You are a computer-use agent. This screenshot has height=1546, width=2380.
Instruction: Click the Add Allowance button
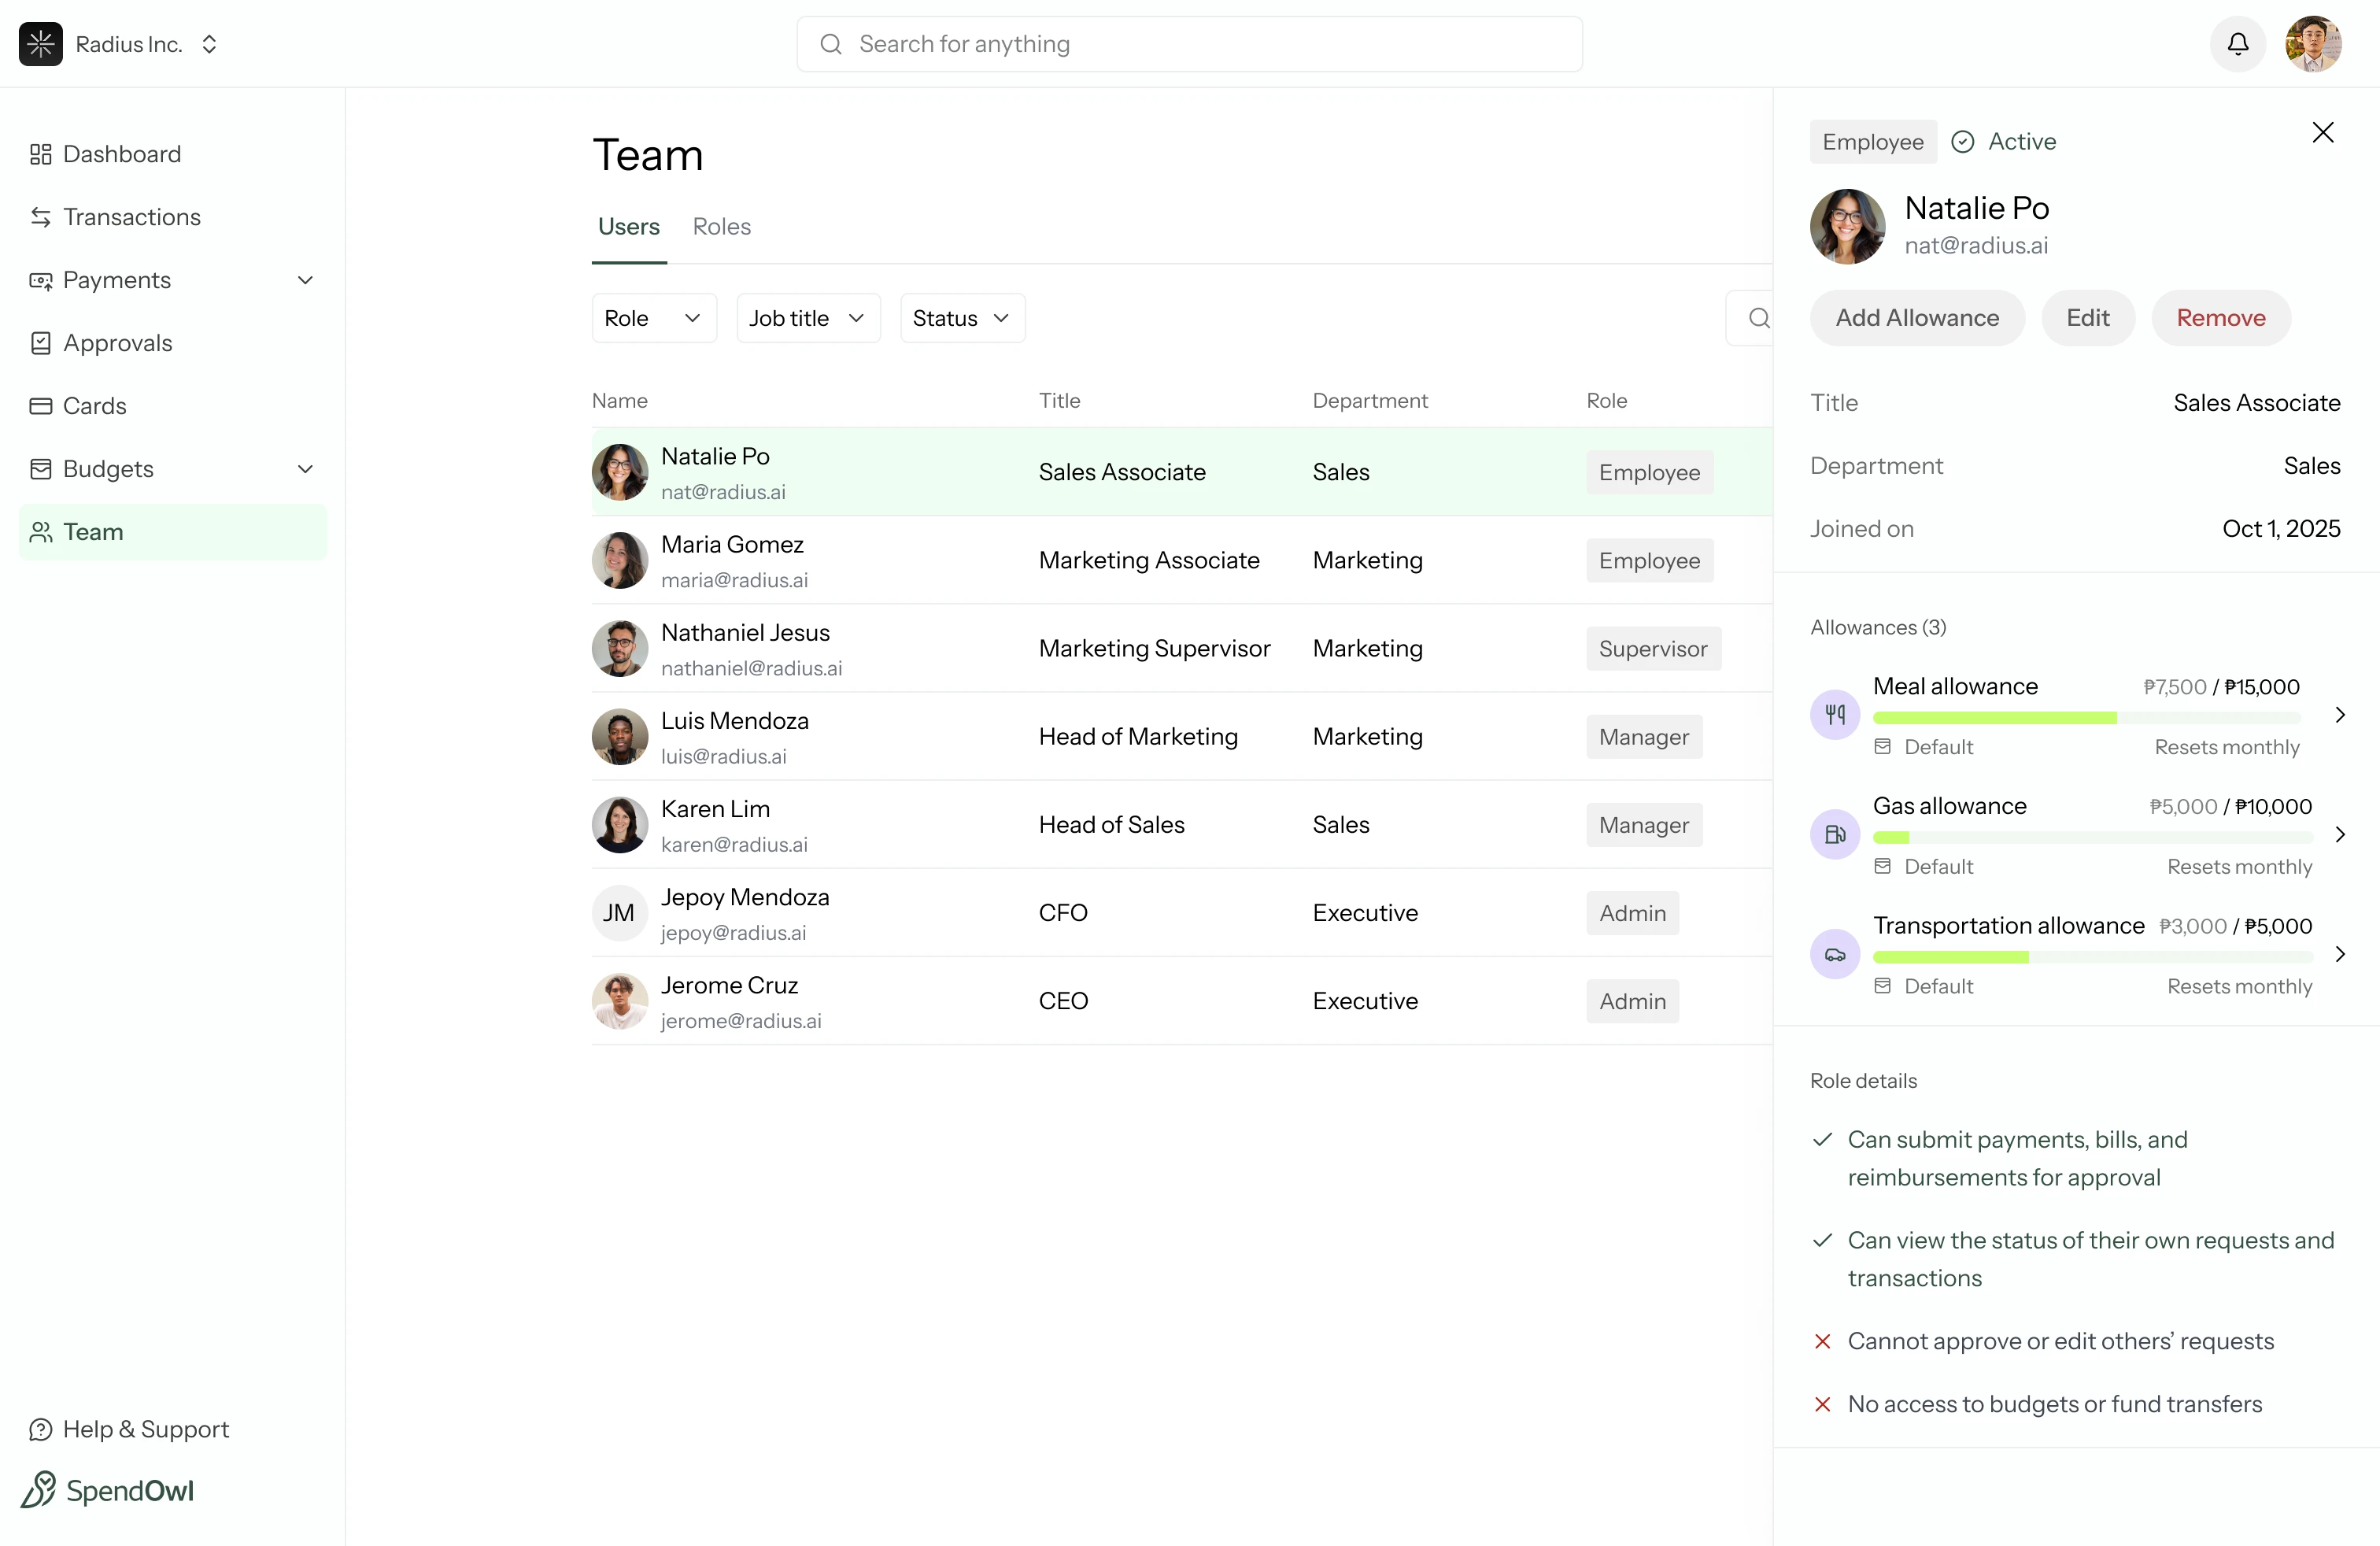[1916, 318]
